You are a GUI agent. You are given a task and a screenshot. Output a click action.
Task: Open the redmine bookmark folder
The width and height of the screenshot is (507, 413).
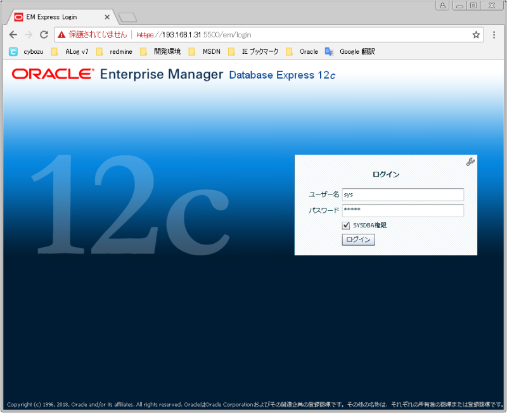[x=115, y=51]
